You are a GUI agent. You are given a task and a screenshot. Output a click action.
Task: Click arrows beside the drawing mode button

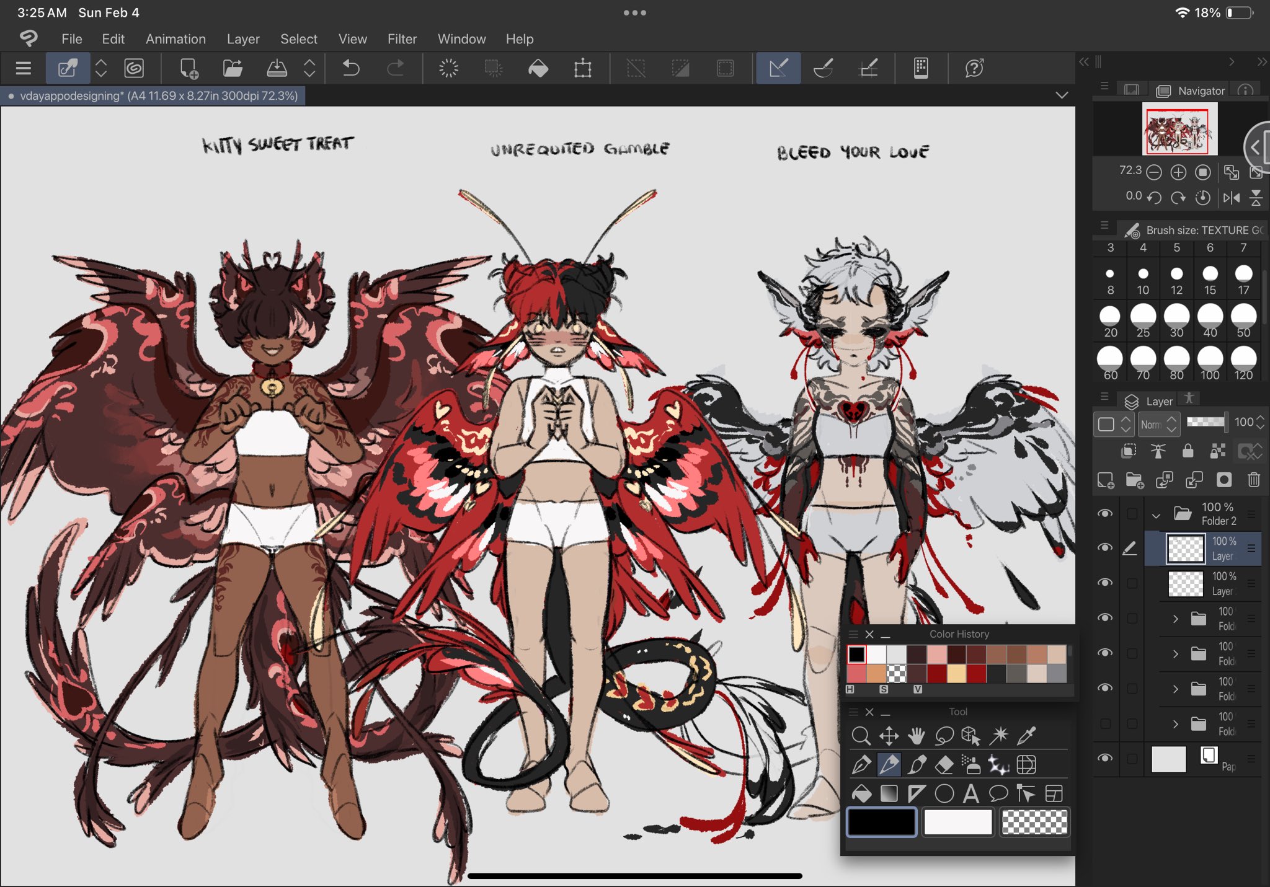101,68
